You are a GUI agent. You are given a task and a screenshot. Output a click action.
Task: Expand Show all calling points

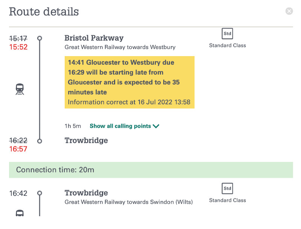[x=120, y=126]
